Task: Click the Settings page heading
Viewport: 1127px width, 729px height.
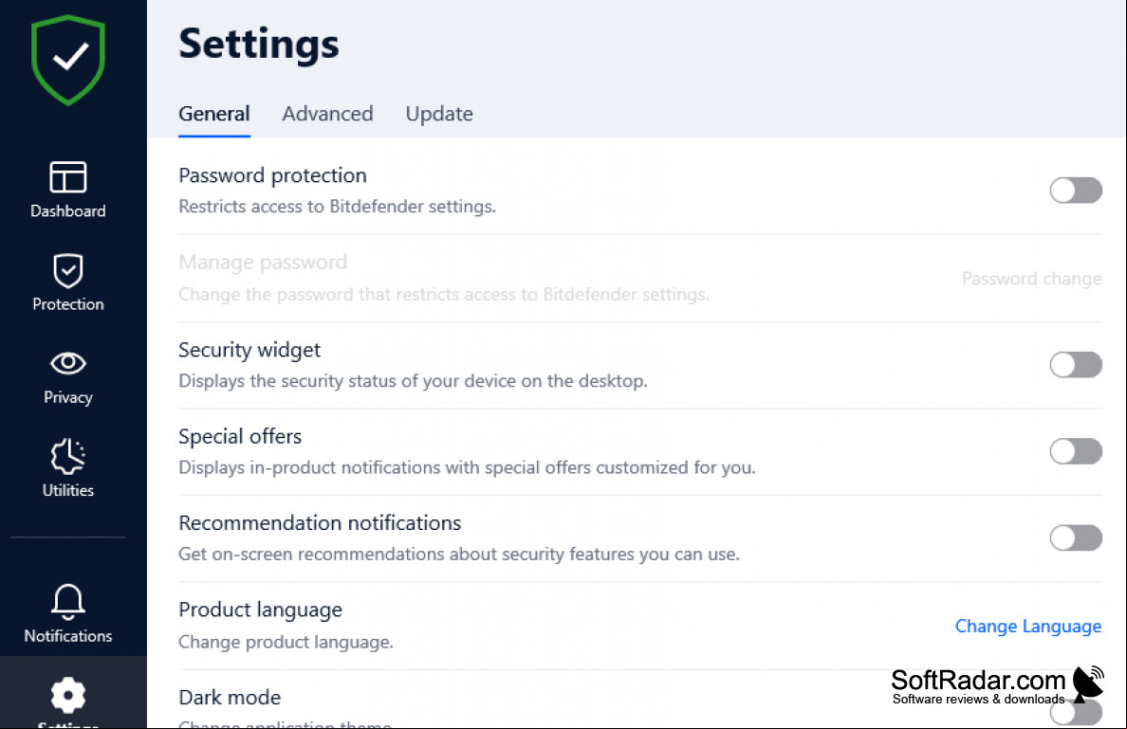Action: [259, 44]
